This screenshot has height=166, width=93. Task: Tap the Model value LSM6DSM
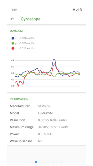click(x=45, y=113)
